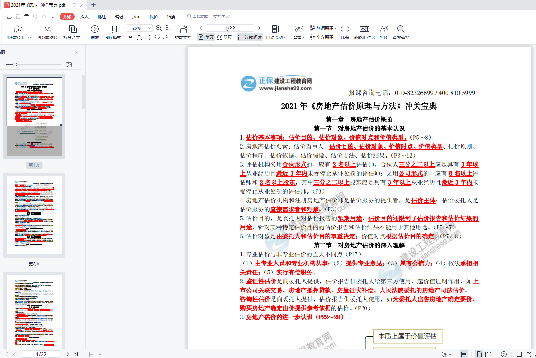
Task: Start 播放 presentation playback
Action: click(x=94, y=32)
